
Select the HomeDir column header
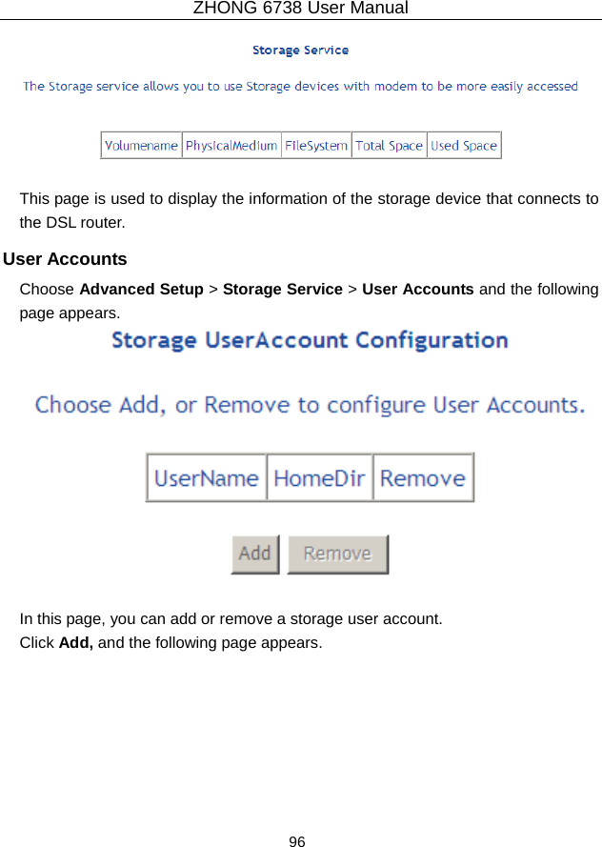pos(319,477)
